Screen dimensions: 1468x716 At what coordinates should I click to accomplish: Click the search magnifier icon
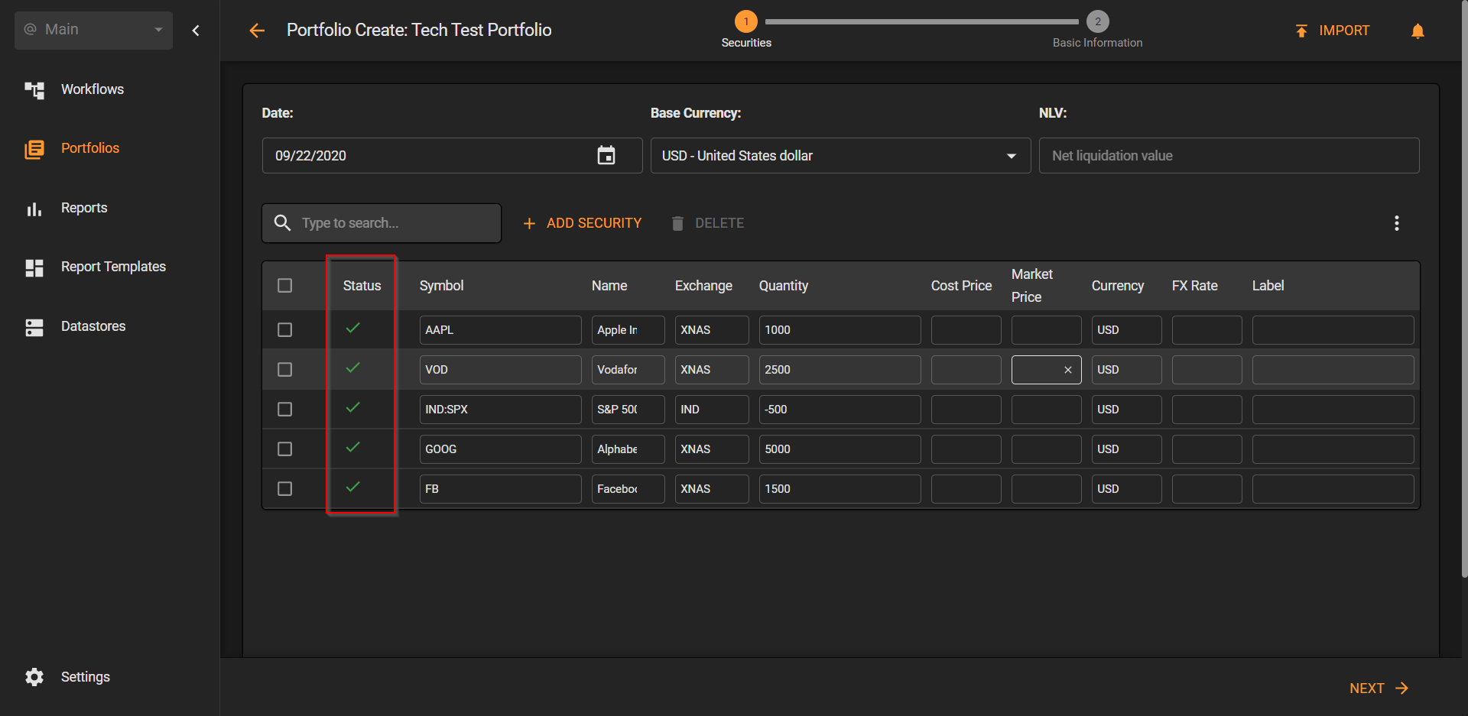click(282, 223)
